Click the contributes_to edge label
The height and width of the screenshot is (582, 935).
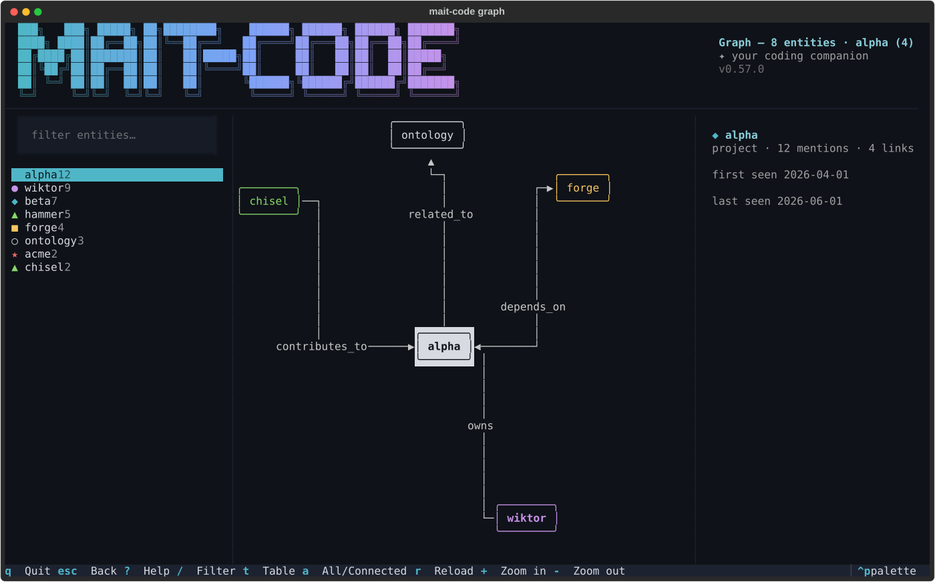321,346
